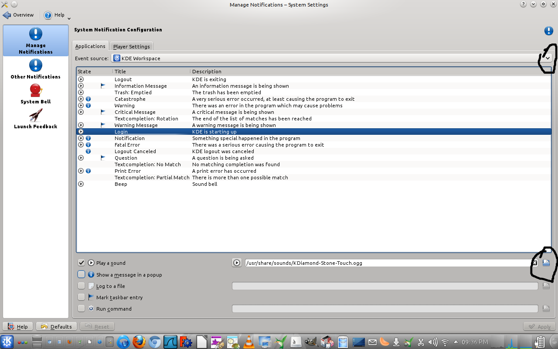Select the Textcompletion: No Match row

(314, 164)
